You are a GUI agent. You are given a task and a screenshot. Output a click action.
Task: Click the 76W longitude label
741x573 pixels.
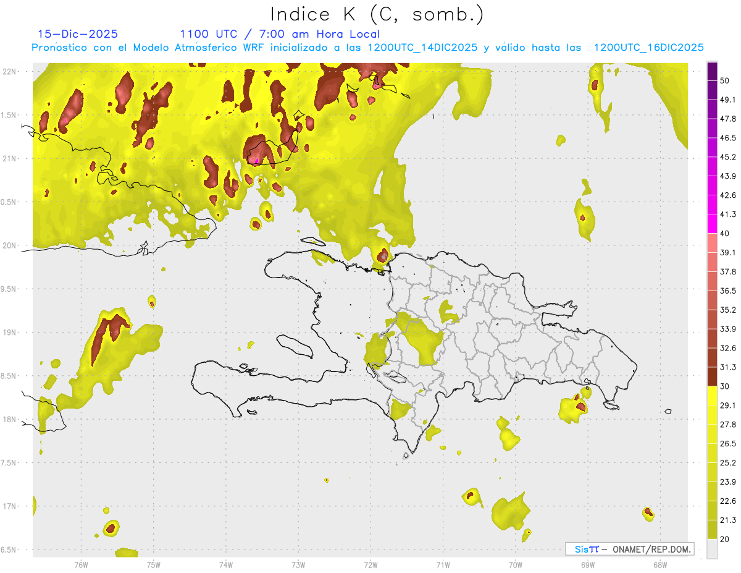tap(81, 564)
